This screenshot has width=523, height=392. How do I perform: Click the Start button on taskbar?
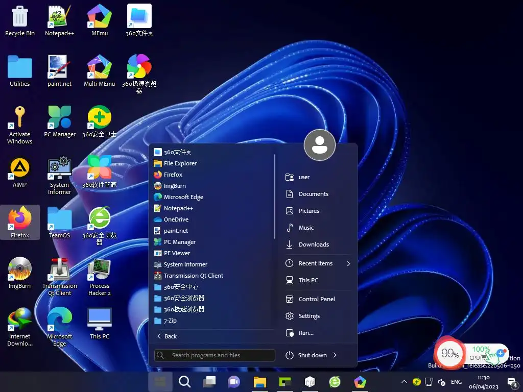pos(160,382)
